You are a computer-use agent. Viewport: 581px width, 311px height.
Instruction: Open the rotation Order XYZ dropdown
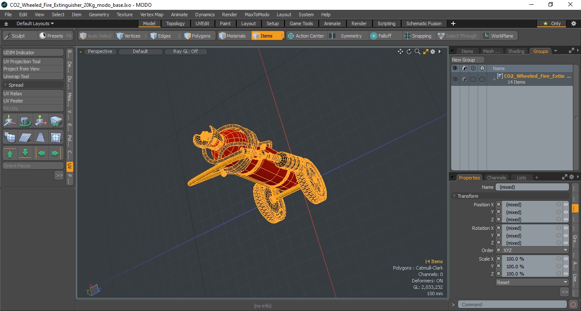[x=535, y=250]
